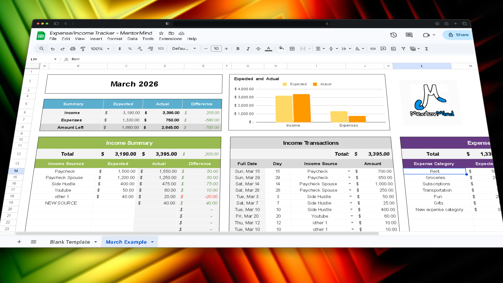Open vertical align dropdown
This screenshot has width=503, height=283.
point(333,49)
